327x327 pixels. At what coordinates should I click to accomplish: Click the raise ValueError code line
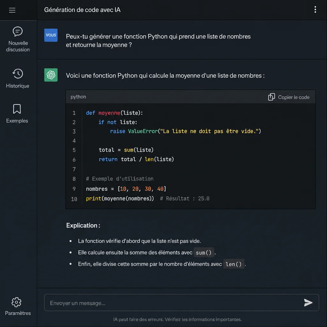coord(186,131)
